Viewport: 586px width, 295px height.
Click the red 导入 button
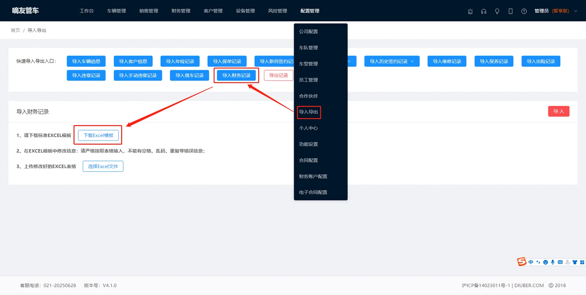pyautogui.click(x=559, y=111)
